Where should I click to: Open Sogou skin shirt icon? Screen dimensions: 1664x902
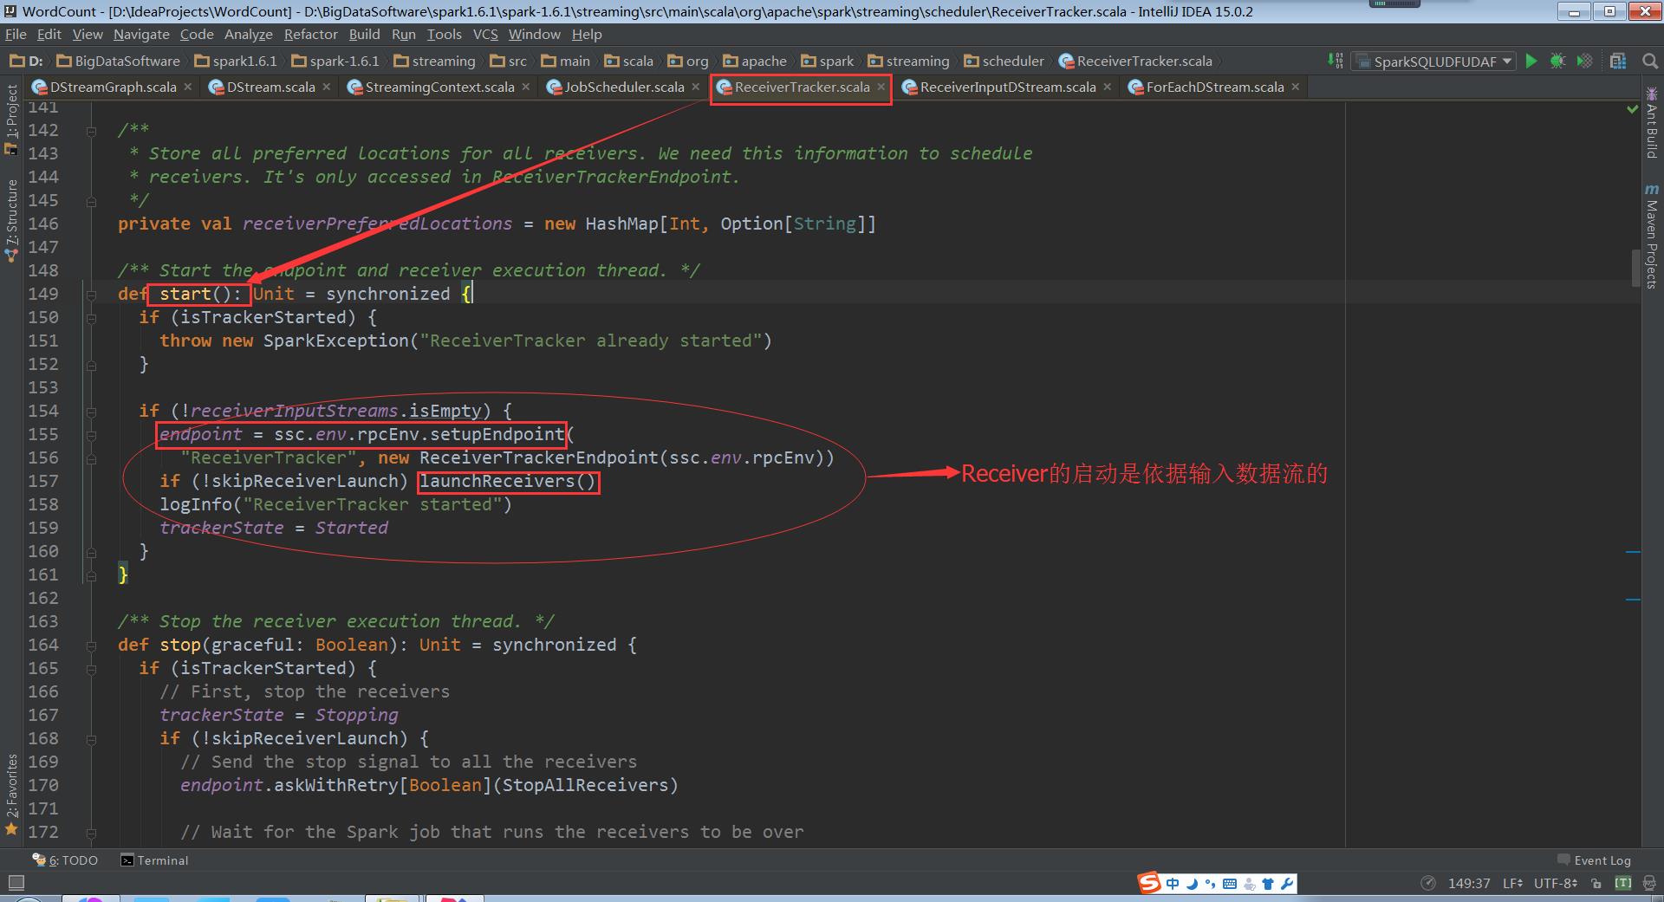click(1268, 884)
